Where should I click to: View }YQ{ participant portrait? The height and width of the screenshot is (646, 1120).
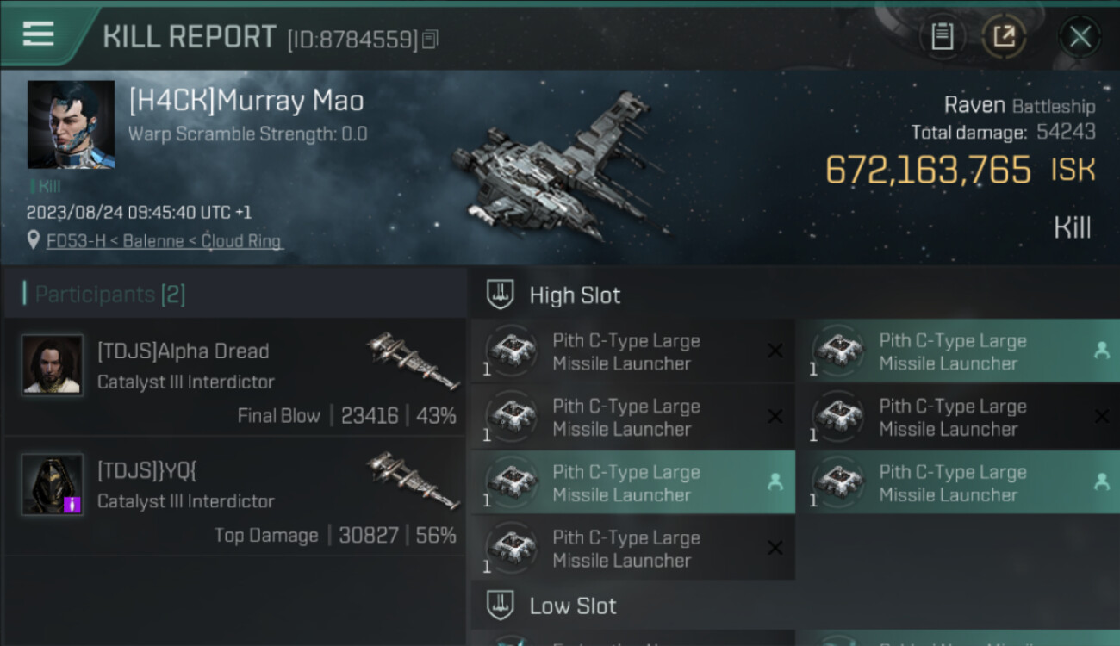pos(53,484)
